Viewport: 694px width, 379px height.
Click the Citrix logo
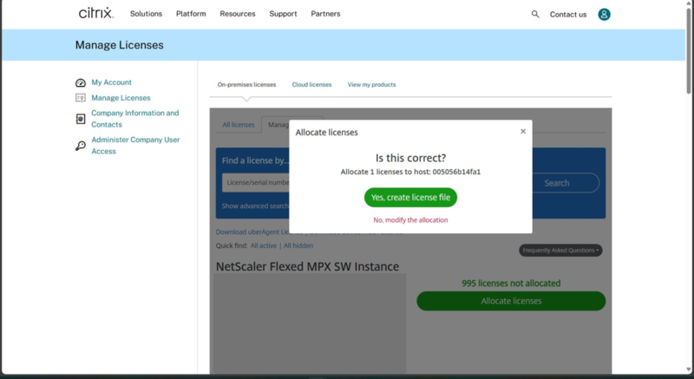coord(96,13)
